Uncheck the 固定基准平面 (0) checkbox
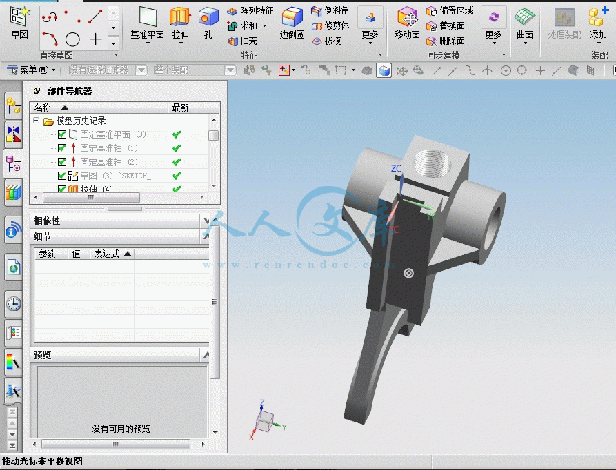Image resolution: width=616 pixels, height=470 pixels. (61, 134)
